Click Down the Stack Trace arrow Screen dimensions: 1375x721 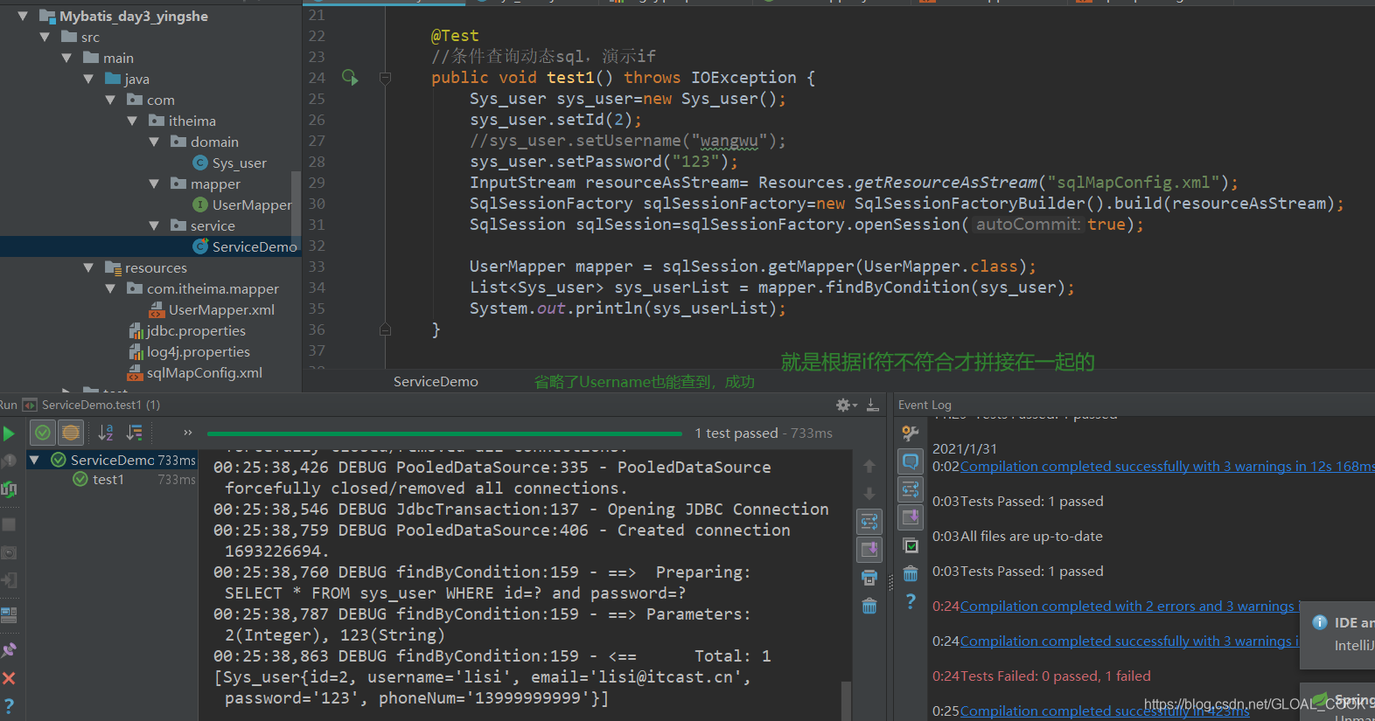point(869,494)
